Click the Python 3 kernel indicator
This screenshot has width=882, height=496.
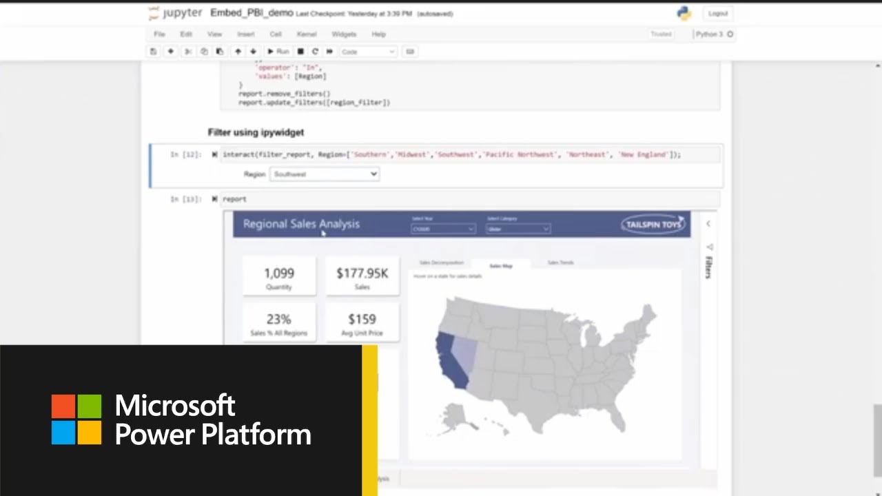714,34
